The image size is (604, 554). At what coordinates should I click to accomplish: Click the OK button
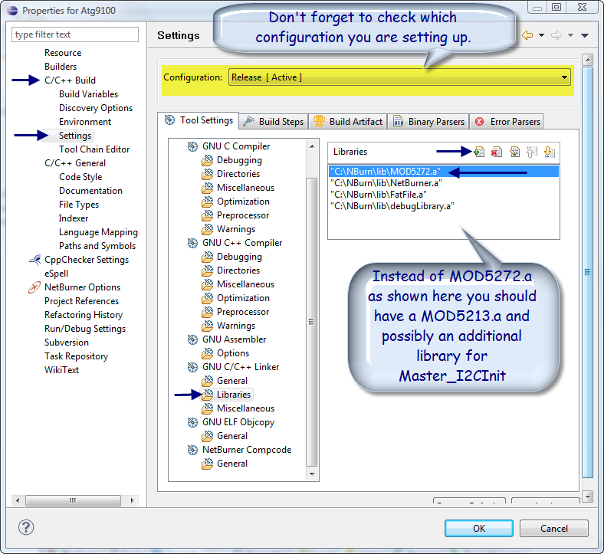(x=479, y=528)
